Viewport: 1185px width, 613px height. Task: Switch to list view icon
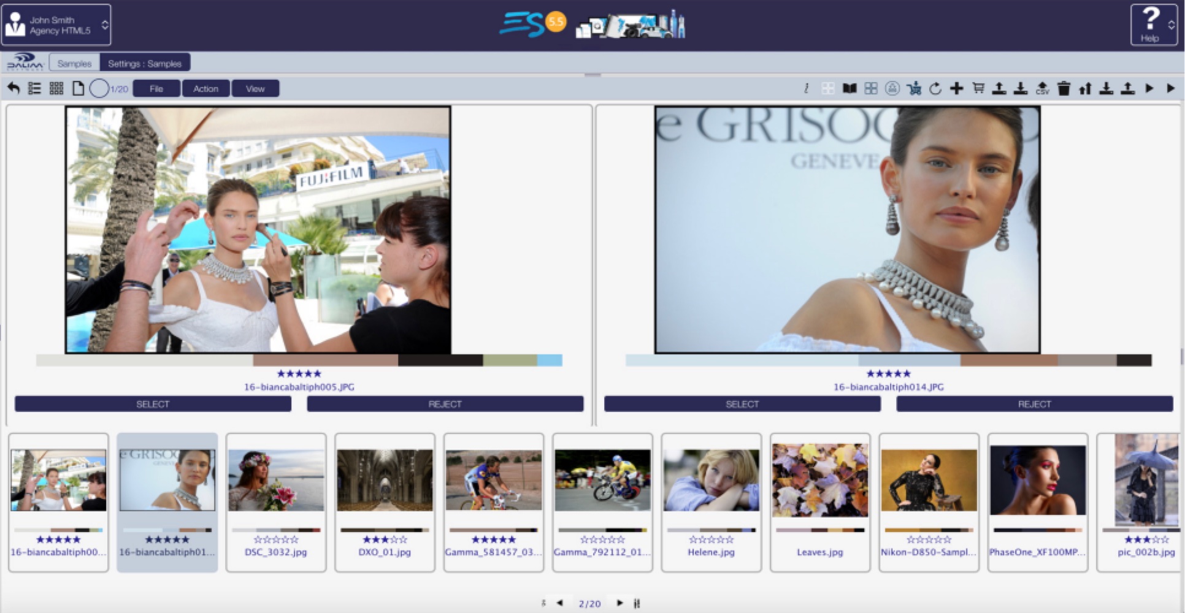(x=35, y=88)
